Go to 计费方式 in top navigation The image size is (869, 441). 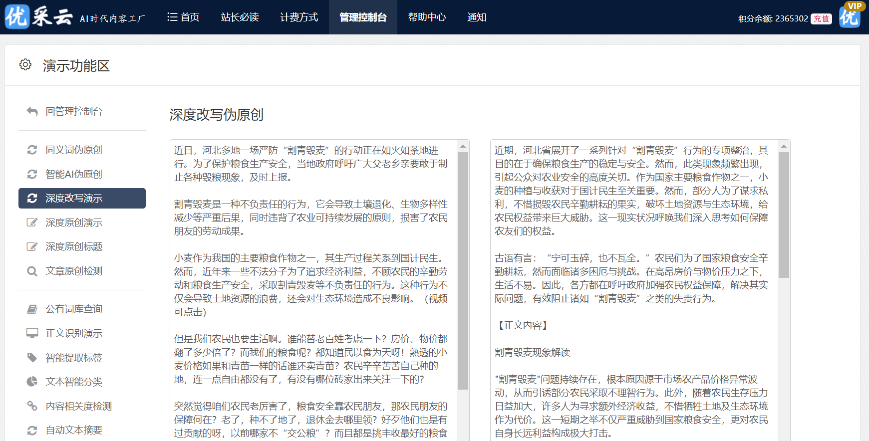tap(299, 17)
